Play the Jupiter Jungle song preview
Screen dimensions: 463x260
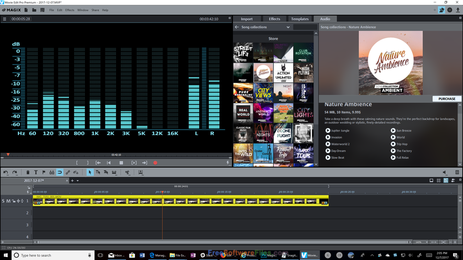[328, 130]
